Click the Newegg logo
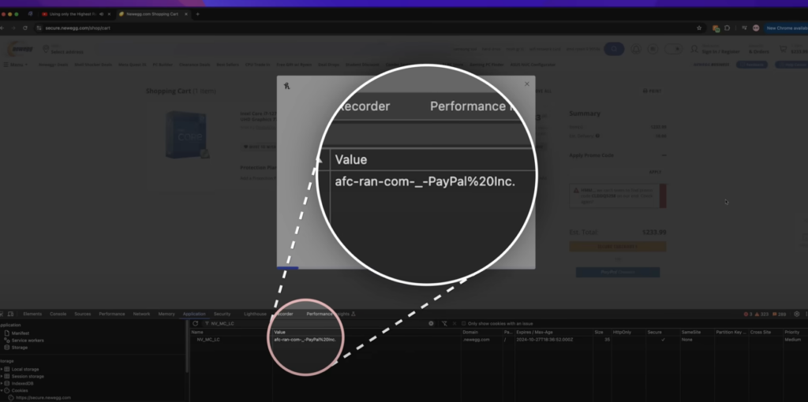Image resolution: width=808 pixels, height=402 pixels. coord(20,49)
